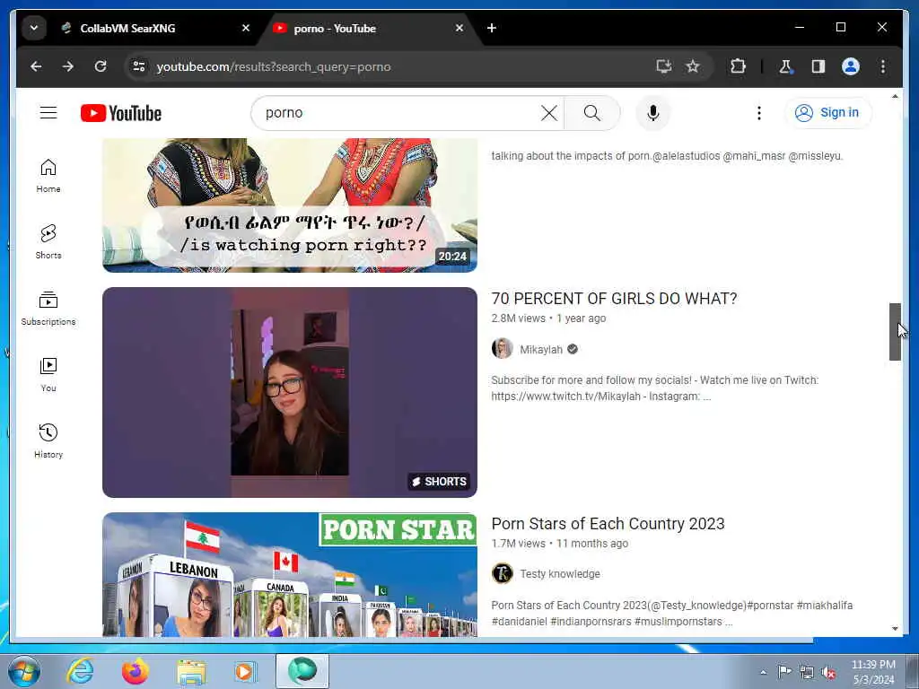View site information icon in address bar

(139, 66)
